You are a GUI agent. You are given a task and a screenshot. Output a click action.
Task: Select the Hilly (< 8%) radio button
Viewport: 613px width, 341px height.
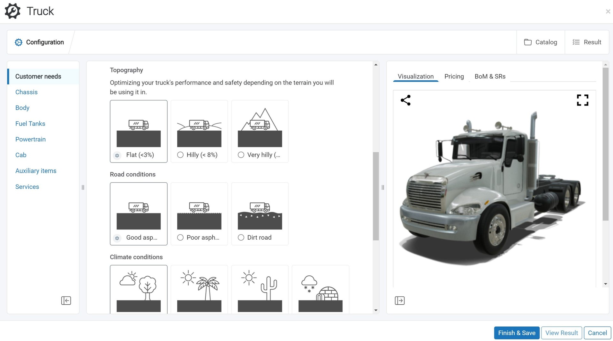tap(180, 155)
